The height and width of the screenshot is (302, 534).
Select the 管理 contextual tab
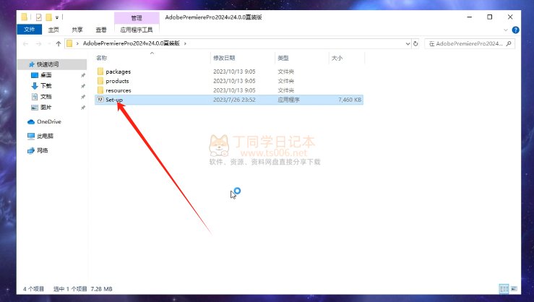pos(137,18)
